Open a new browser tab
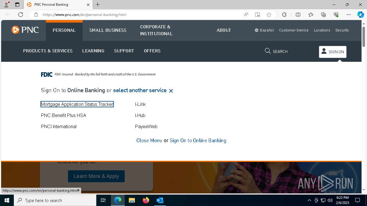Viewport: 367px width, 206px height. [98, 5]
